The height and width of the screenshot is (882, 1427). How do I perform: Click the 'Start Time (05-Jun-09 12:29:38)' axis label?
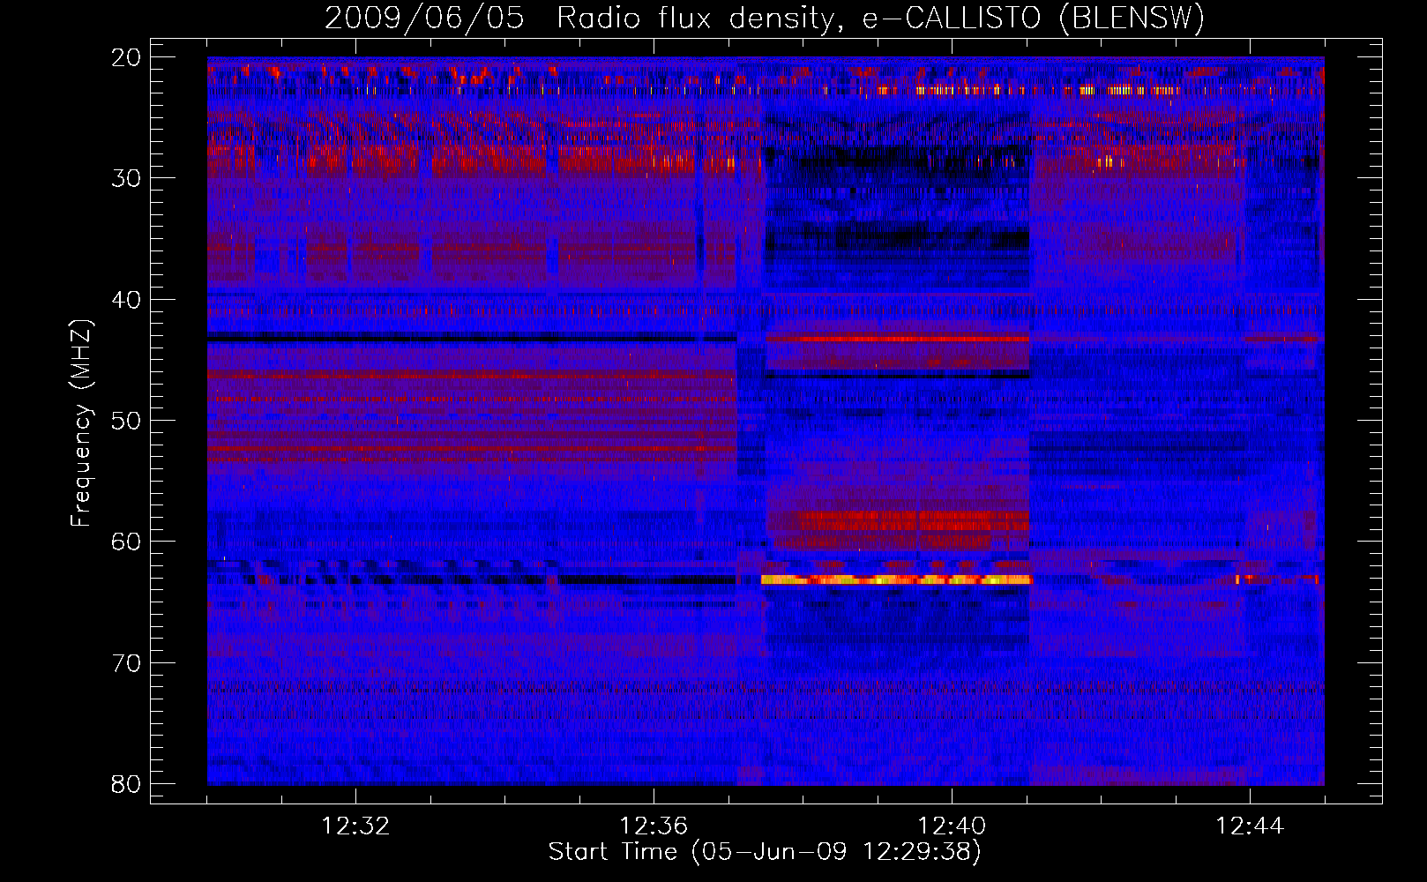(765, 852)
